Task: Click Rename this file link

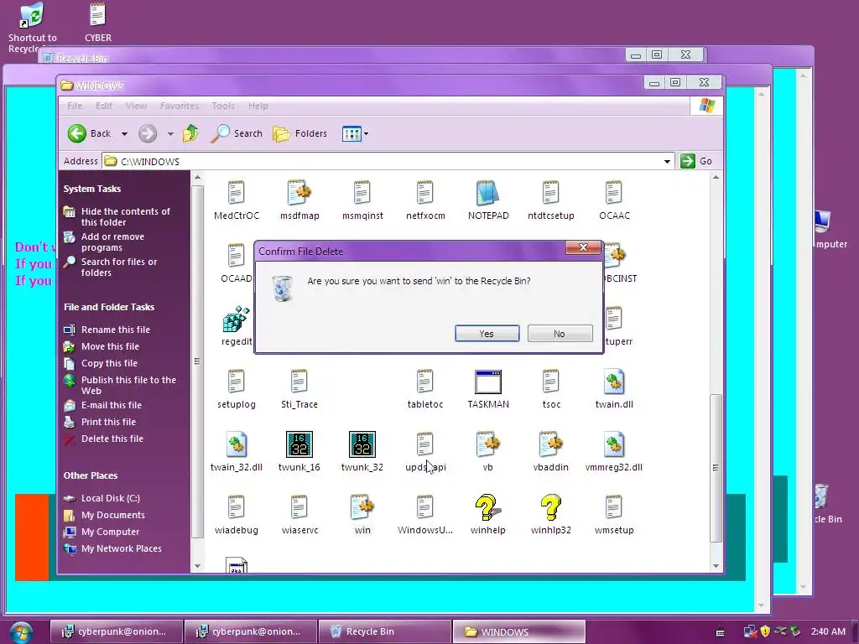Action: 116,330
